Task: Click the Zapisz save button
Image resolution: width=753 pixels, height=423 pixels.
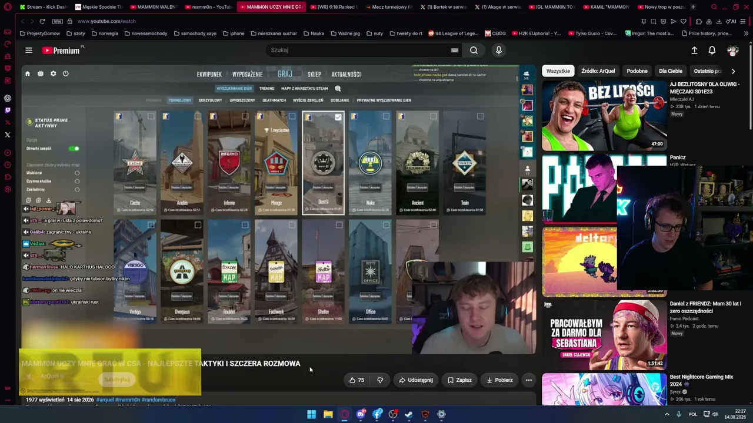Action: point(459,380)
